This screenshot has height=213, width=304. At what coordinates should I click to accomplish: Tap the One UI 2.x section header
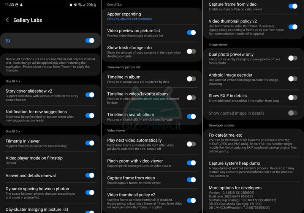(x=114, y=5)
